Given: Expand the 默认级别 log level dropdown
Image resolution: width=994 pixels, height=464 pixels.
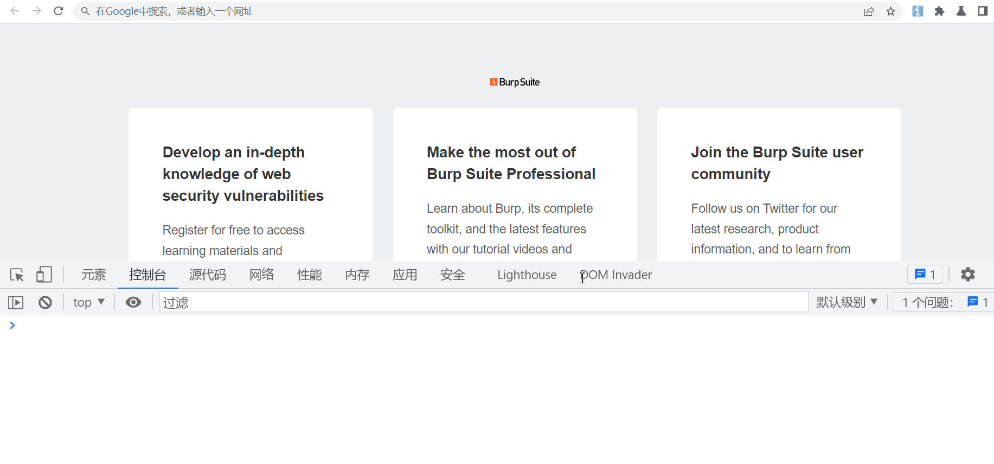Looking at the screenshot, I should click(846, 302).
